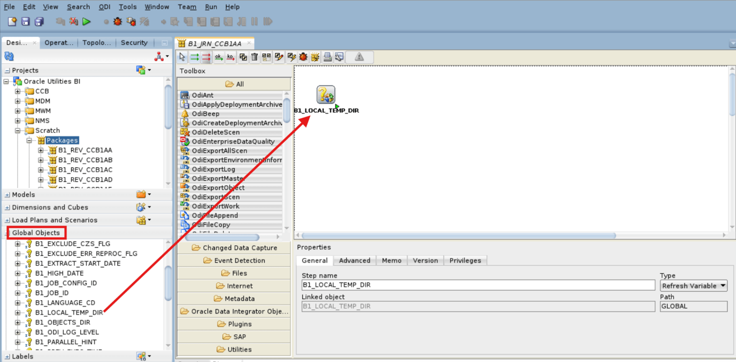The image size is (736, 362).
Task: Click the diagram's horizontal scrollbar
Action: tap(458, 235)
